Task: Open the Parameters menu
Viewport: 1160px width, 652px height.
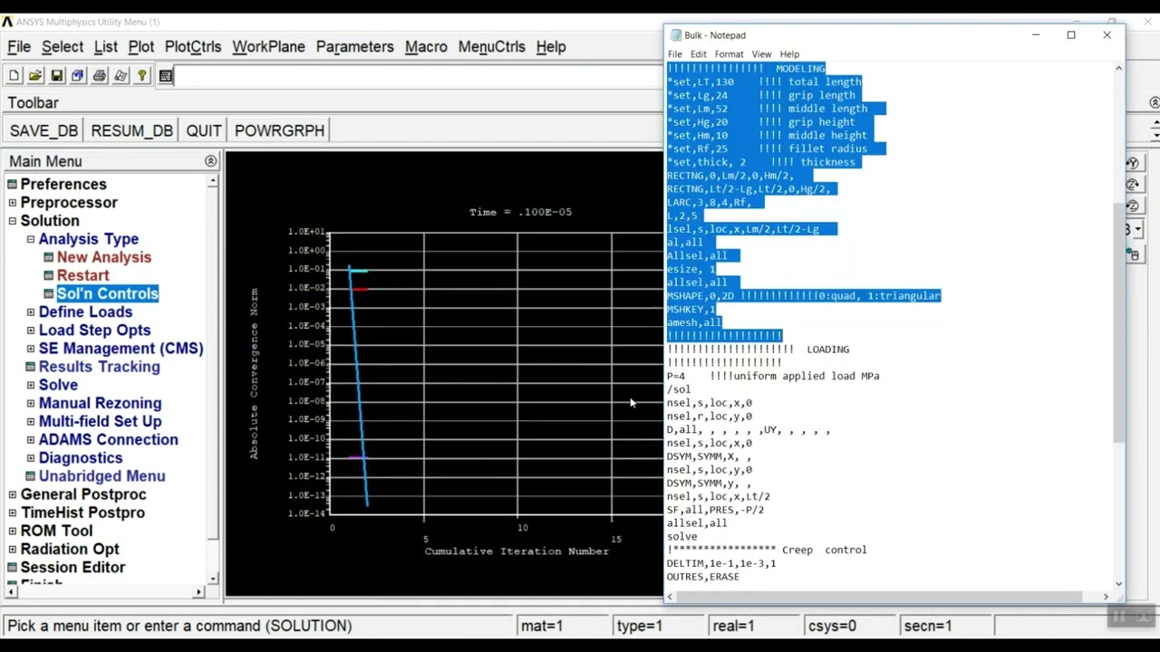Action: click(x=354, y=47)
